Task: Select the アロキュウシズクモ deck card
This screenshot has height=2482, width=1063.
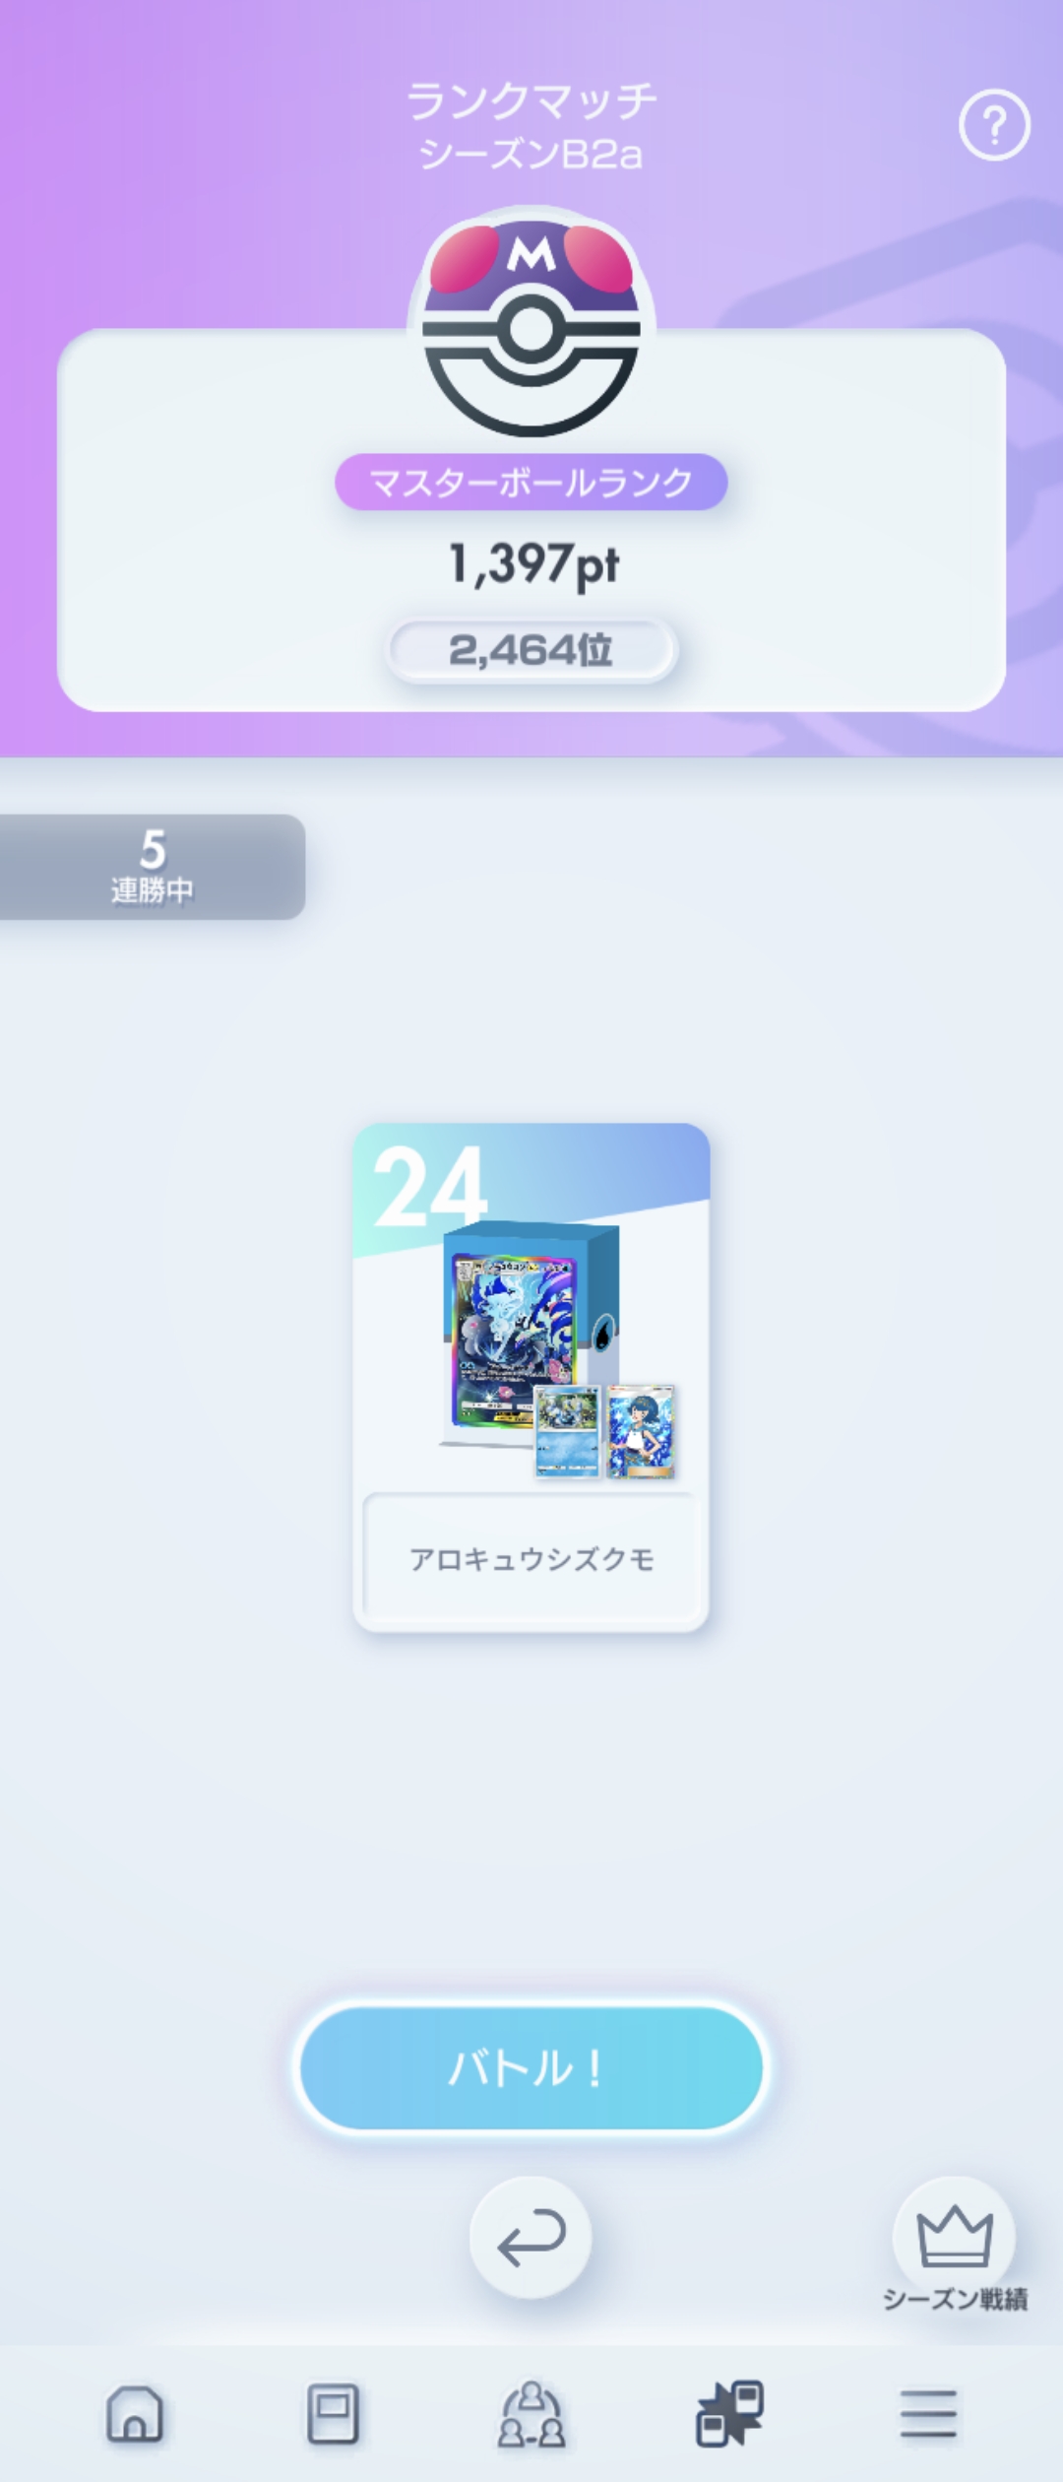Action: click(x=531, y=1377)
